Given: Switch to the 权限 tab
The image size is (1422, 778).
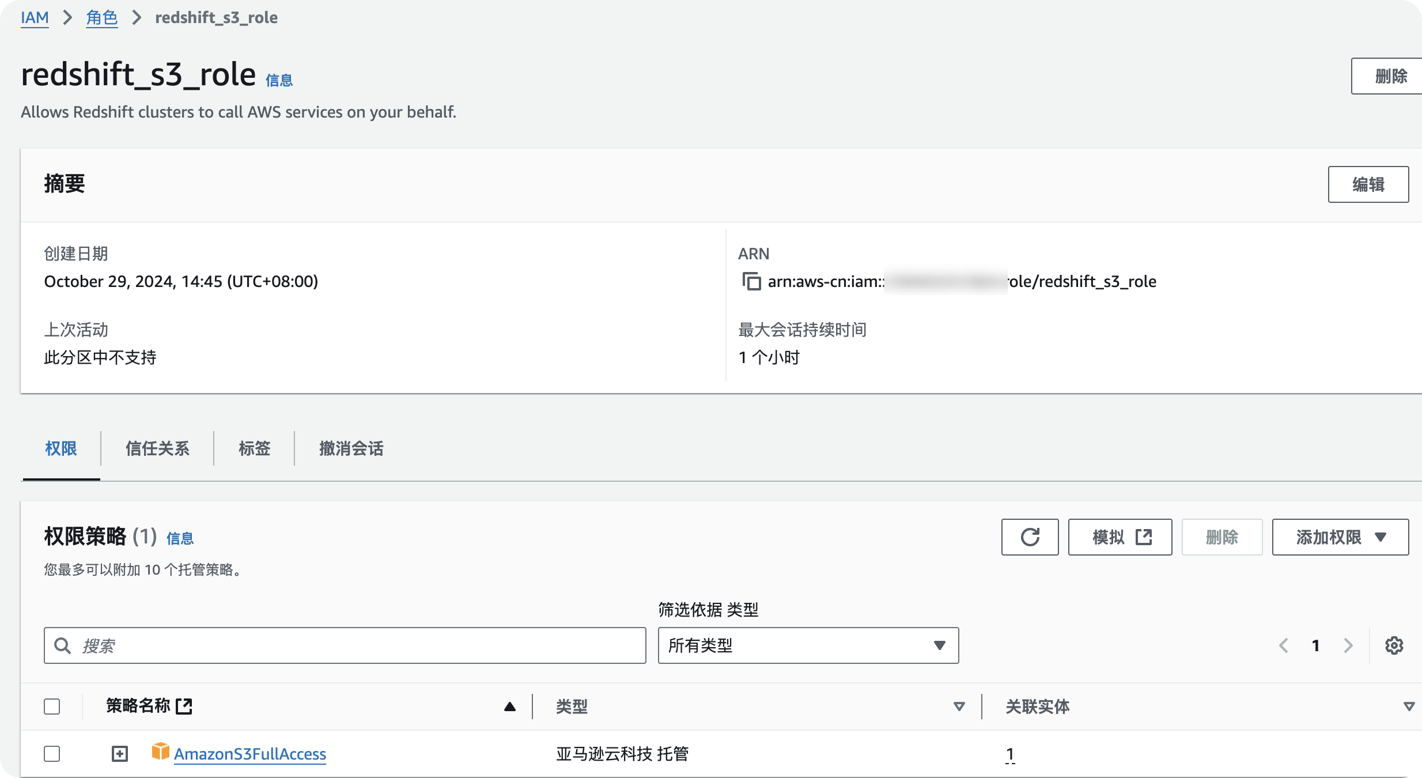Looking at the screenshot, I should pyautogui.click(x=61, y=448).
